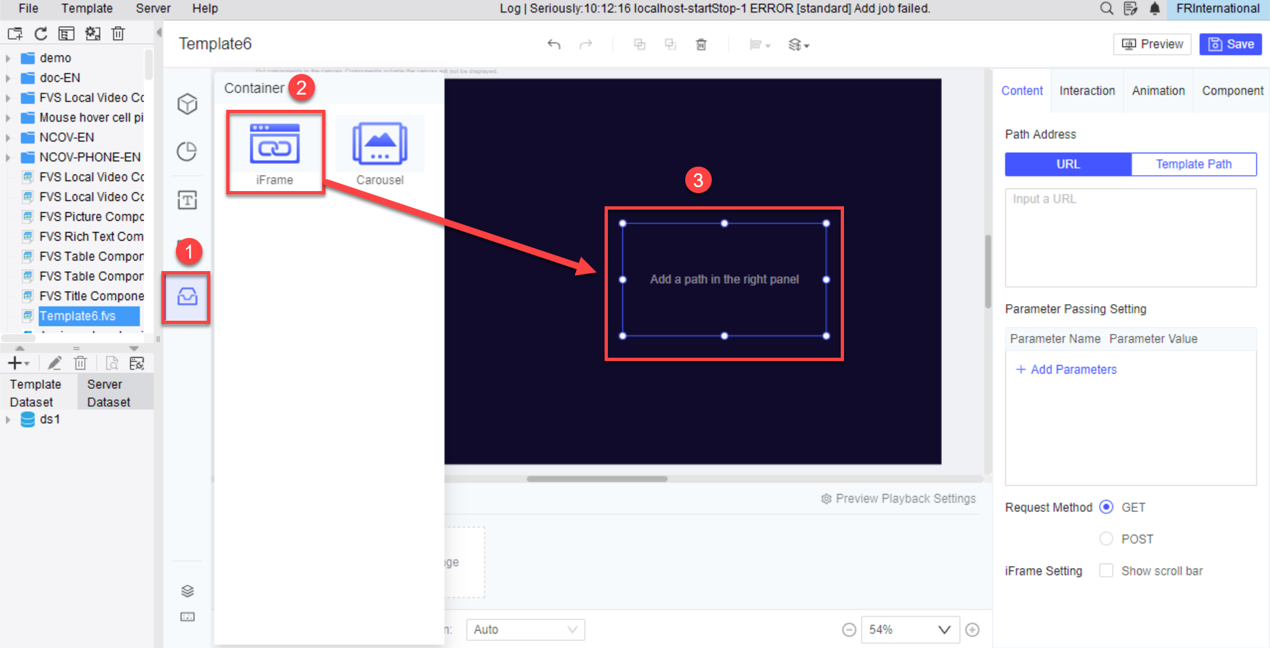
Task: Expand the demo folder in the tree
Action: click(7, 58)
